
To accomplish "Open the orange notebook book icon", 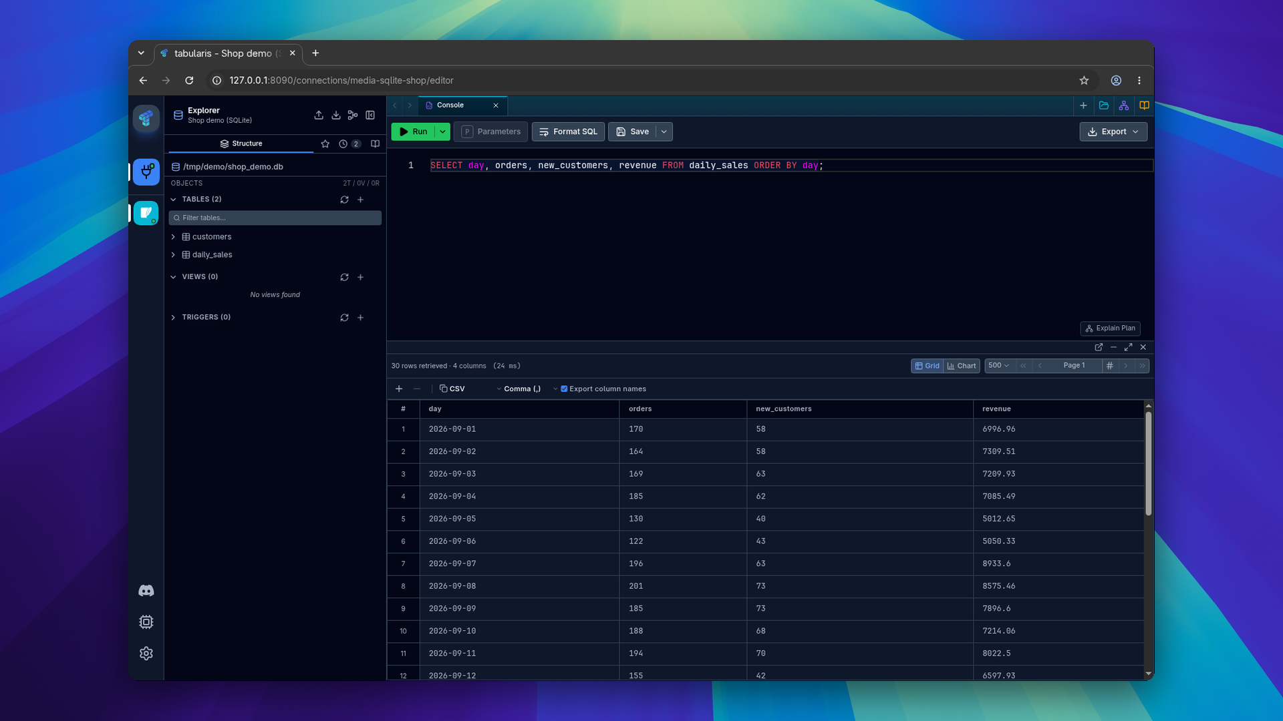I will pos(1144,105).
